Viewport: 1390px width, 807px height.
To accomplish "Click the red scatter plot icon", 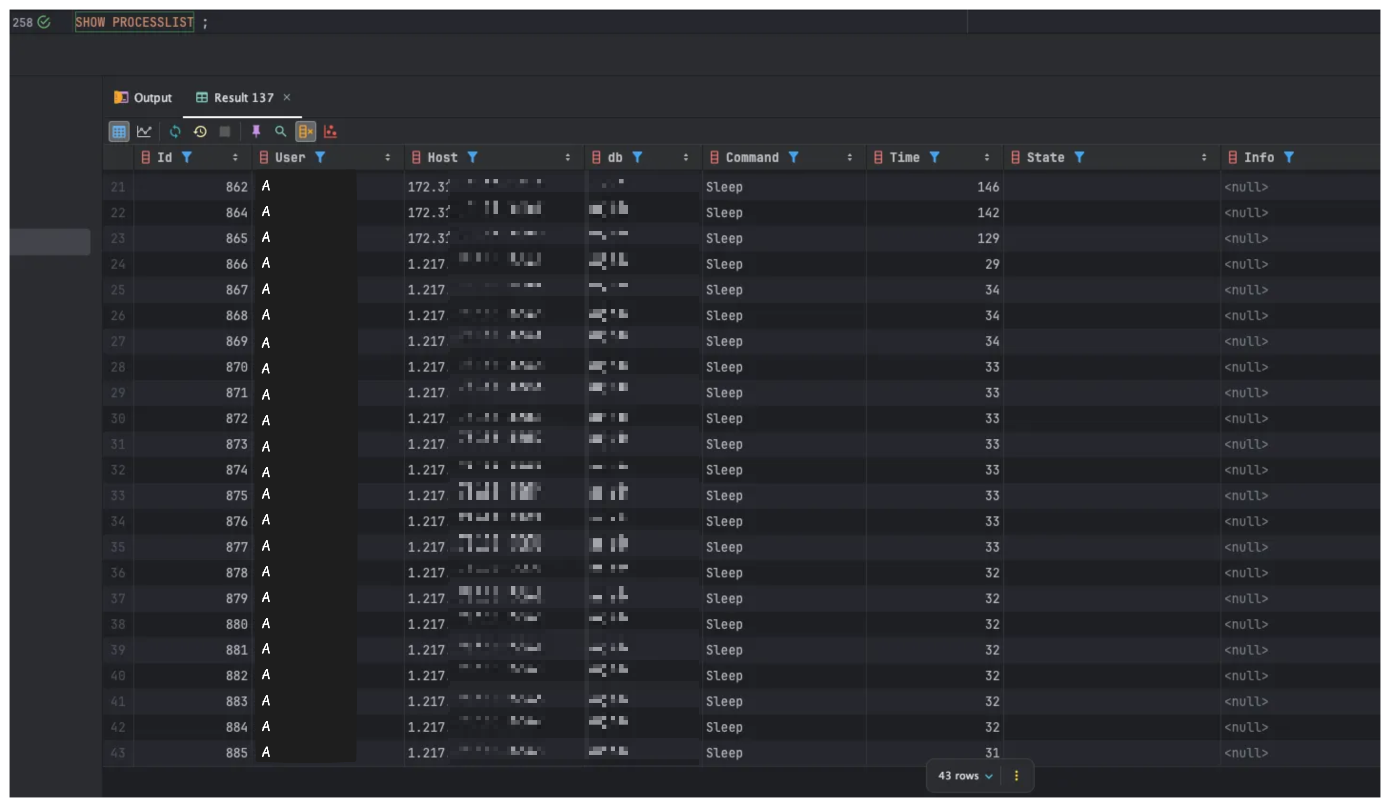I will click(x=330, y=131).
